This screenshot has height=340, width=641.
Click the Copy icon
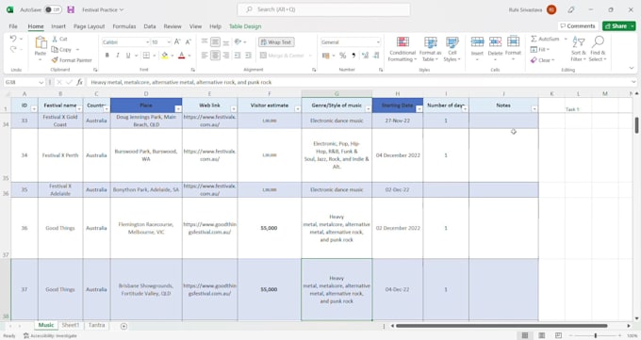(x=55, y=50)
